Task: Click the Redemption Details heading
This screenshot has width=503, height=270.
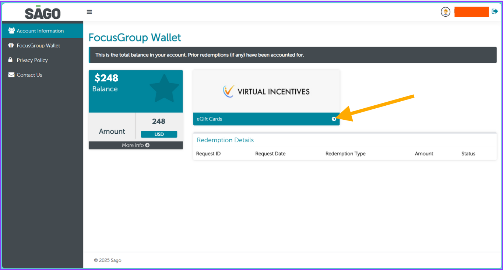Action: tap(225, 140)
